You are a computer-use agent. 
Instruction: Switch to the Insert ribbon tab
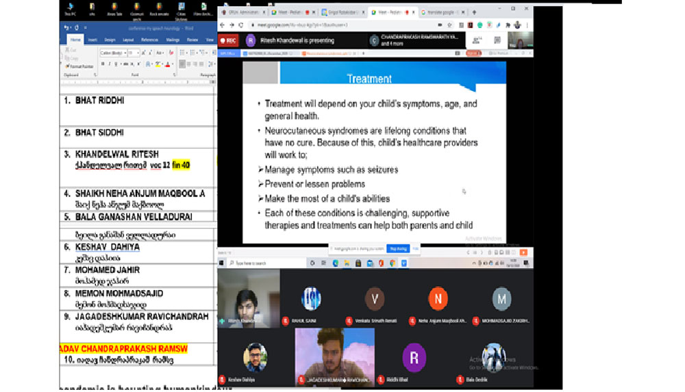92,40
